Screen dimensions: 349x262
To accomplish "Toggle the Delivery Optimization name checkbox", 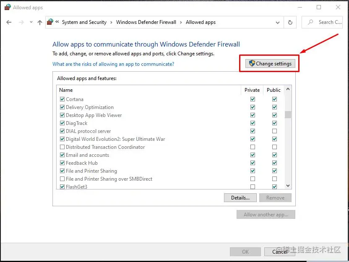I will [x=63, y=107].
